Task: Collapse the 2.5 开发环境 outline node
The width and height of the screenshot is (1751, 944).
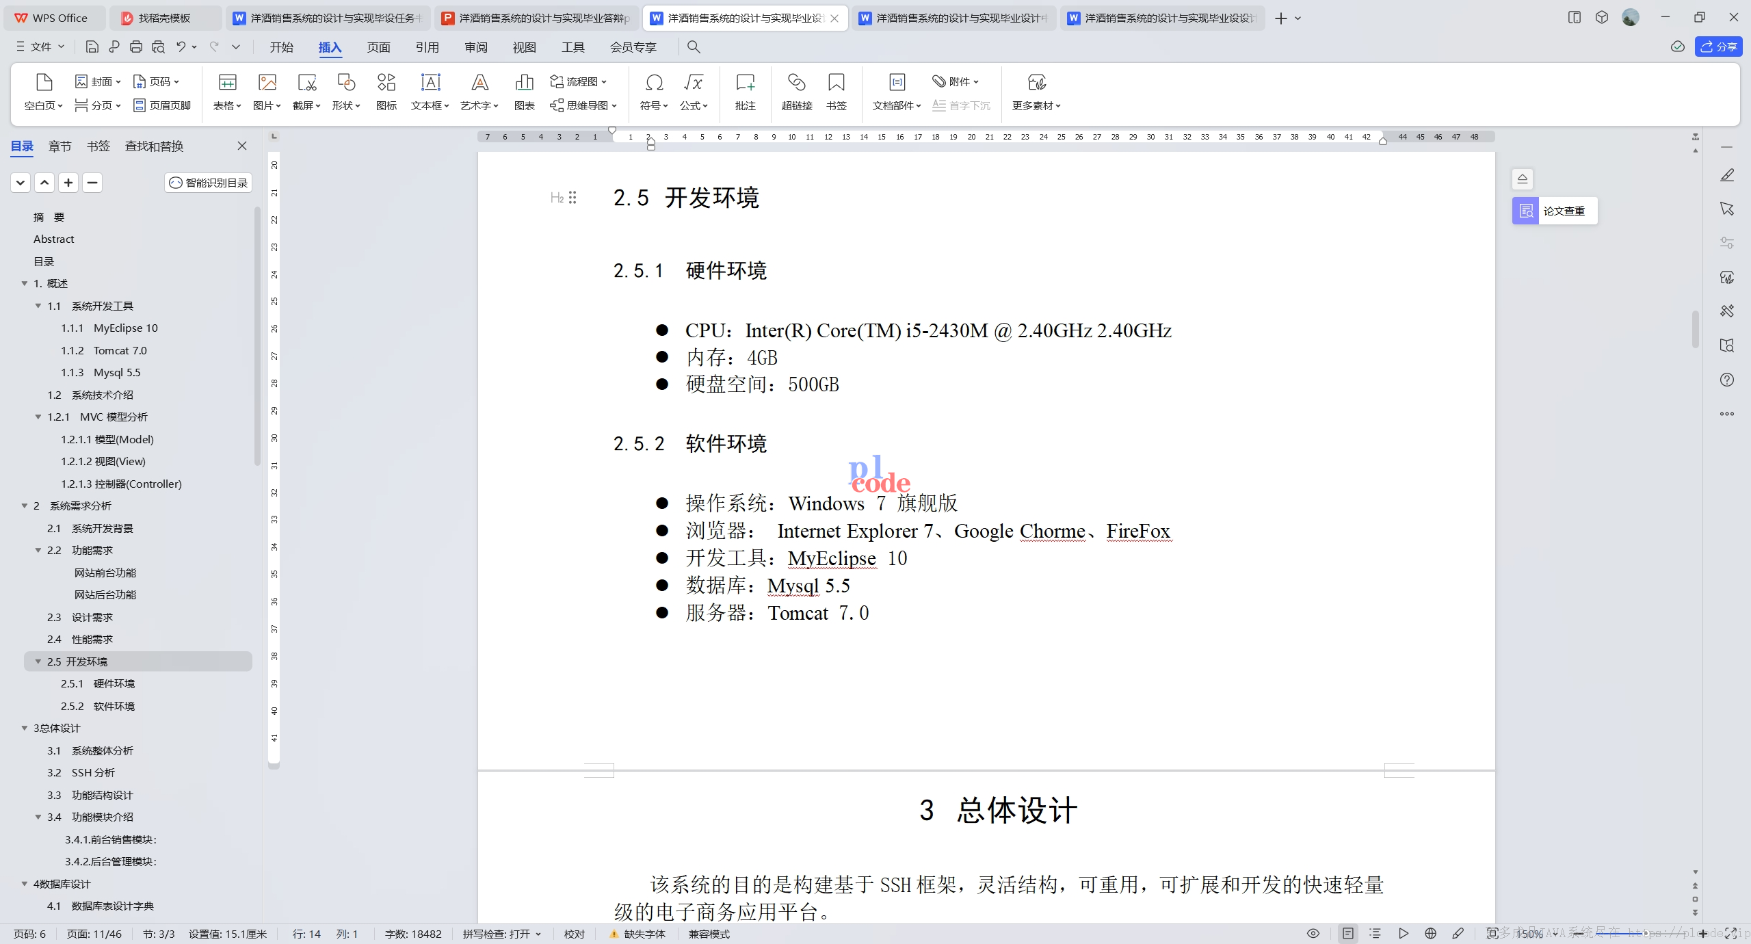Action: 38,661
